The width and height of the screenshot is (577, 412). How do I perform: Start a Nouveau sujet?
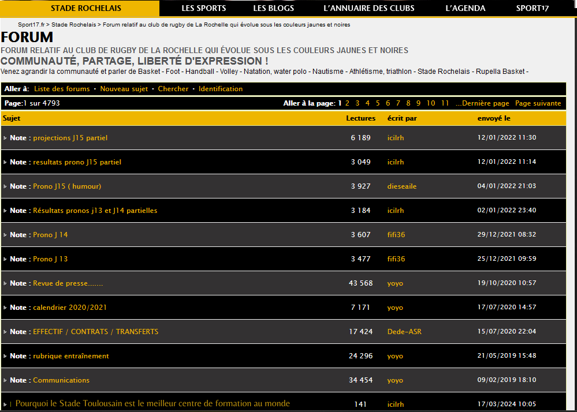click(x=124, y=89)
